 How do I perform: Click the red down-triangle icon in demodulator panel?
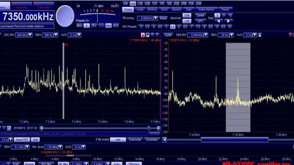290,35
